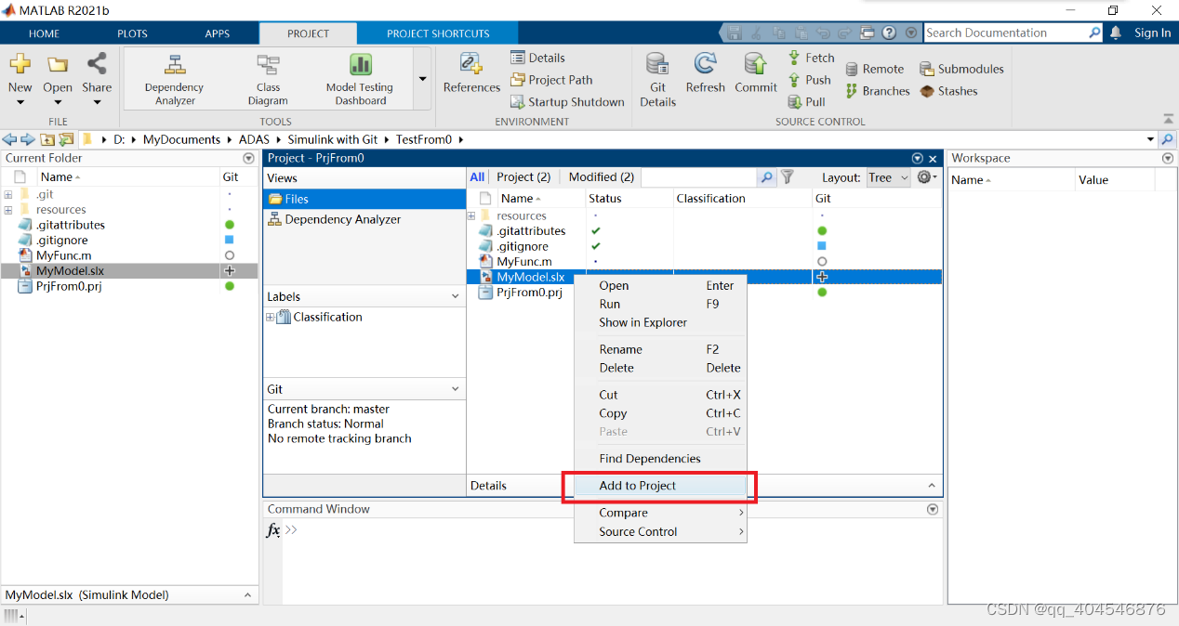This screenshot has height=626, width=1179.
Task: Fetch from remote repository
Action: coord(811,58)
